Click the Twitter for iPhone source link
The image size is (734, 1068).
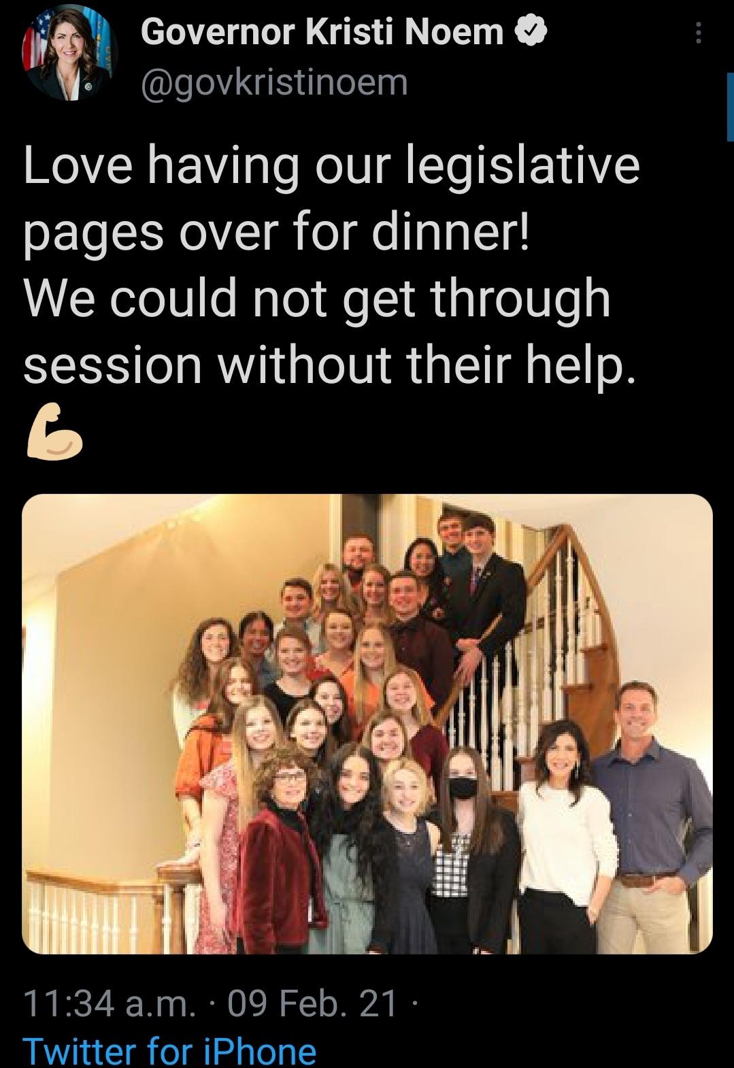coord(170,1050)
